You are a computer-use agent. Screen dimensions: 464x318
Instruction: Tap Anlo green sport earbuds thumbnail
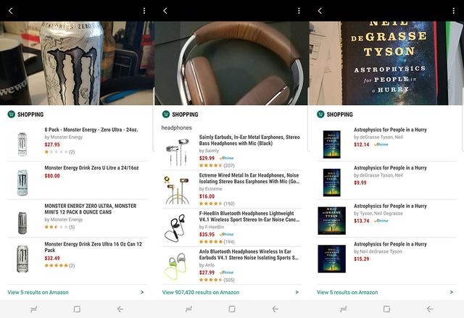click(x=175, y=265)
